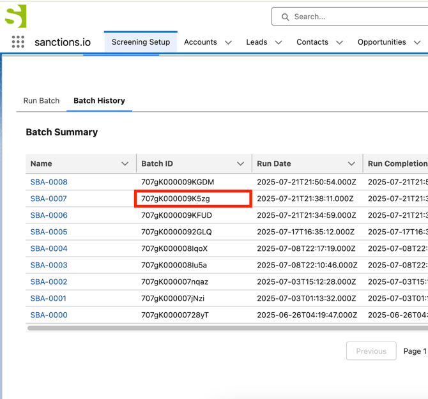Open the SBA-0005 batch link
Viewport: 428px width, 399px height.
tap(49, 232)
